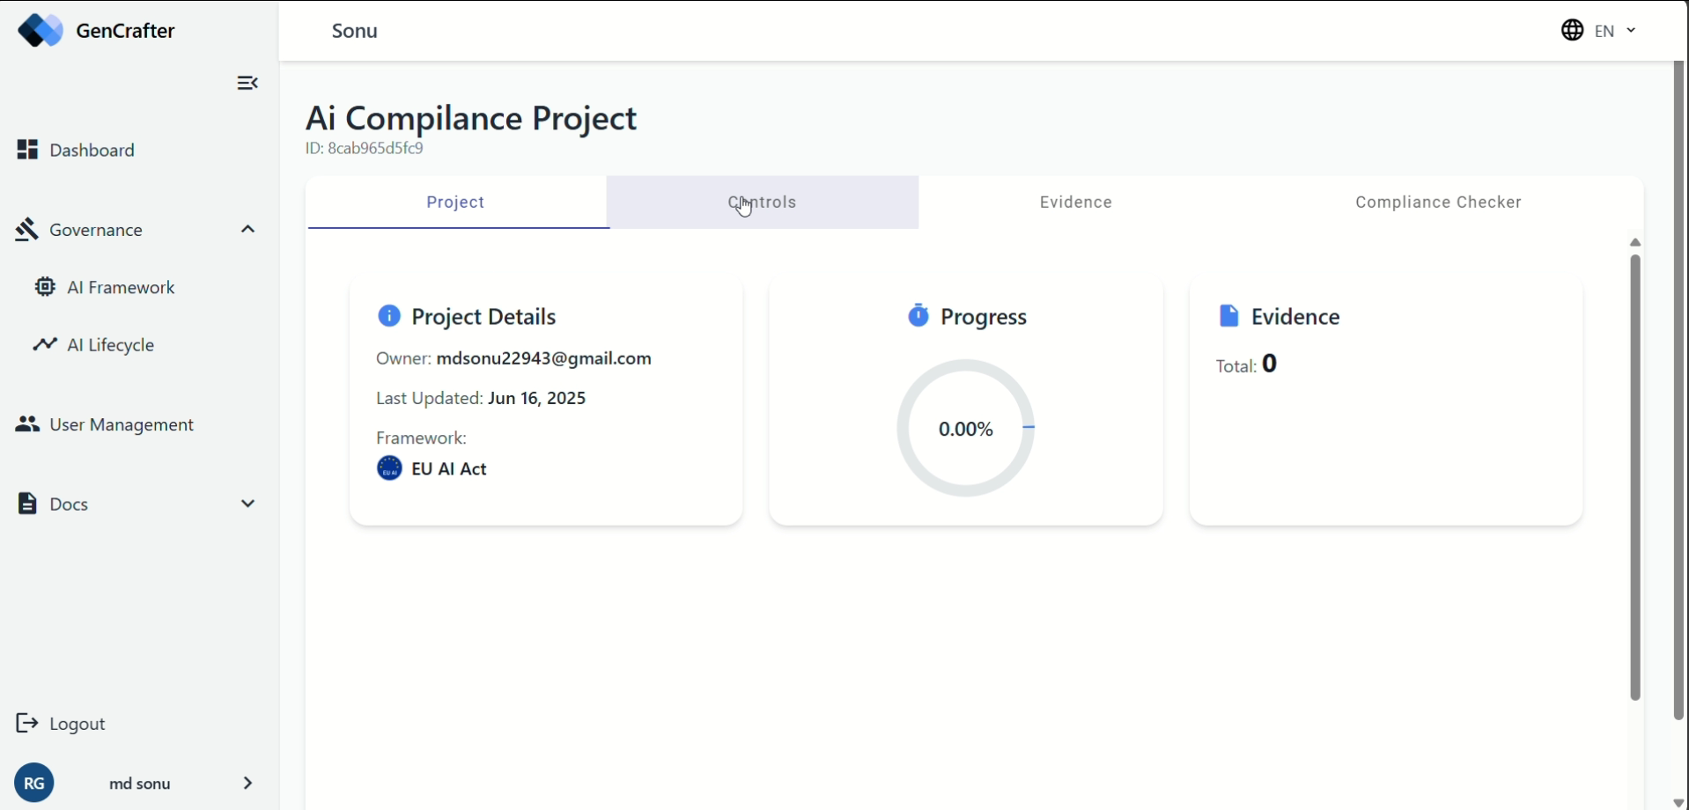The height and width of the screenshot is (810, 1689).
Task: Click the circular 0.00% progress indicator
Action: click(x=966, y=429)
